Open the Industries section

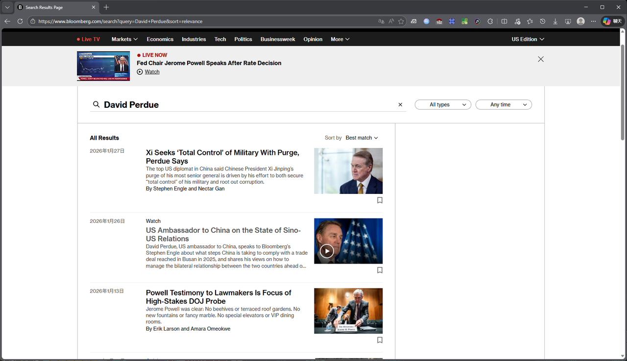pyautogui.click(x=194, y=39)
